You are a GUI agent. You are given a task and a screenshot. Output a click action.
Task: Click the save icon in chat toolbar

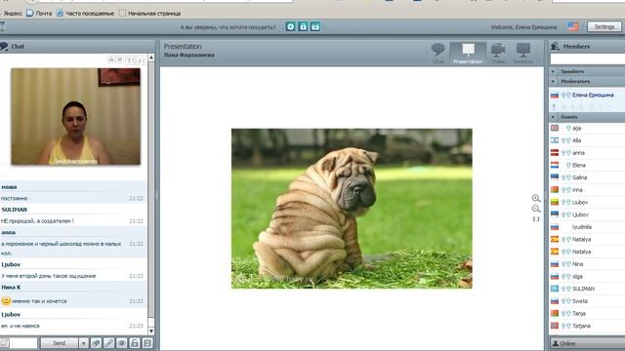click(x=147, y=343)
